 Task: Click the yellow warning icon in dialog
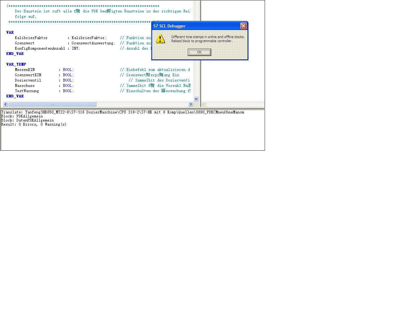(x=160, y=39)
